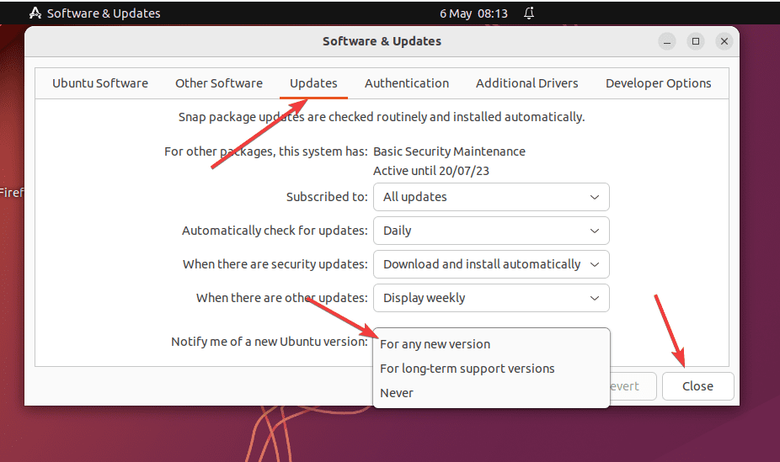This screenshot has width=780, height=462.
Task: Click the Automatically check for updates label
Action: [x=275, y=231]
